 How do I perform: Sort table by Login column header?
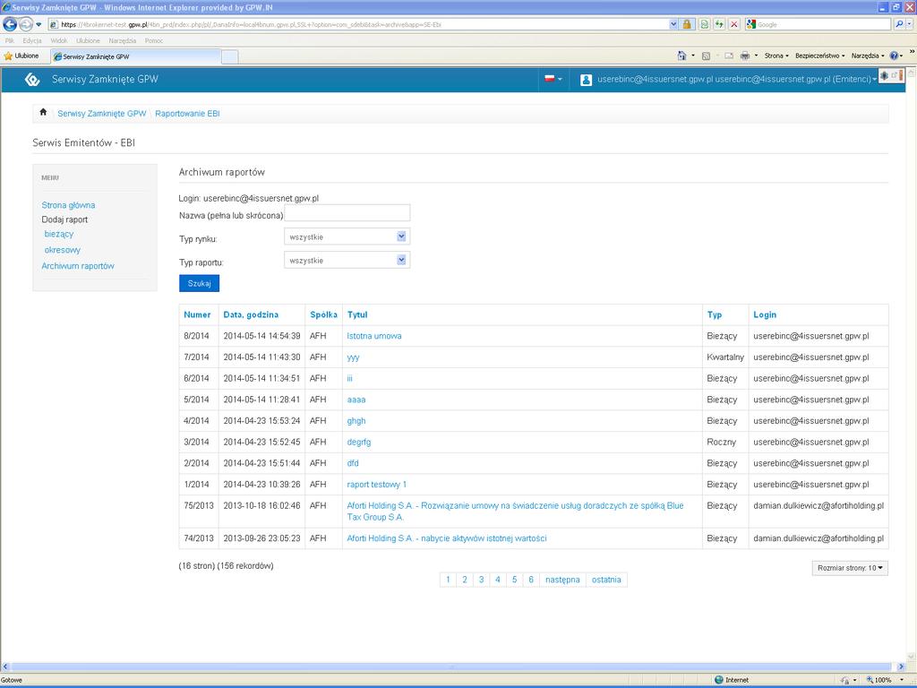click(x=765, y=314)
